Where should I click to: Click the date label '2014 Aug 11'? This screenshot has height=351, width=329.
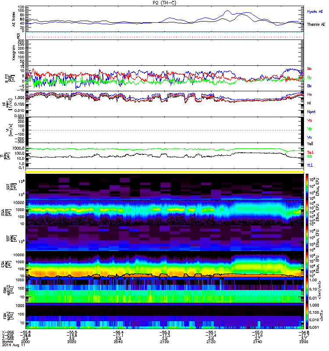(x=14, y=345)
